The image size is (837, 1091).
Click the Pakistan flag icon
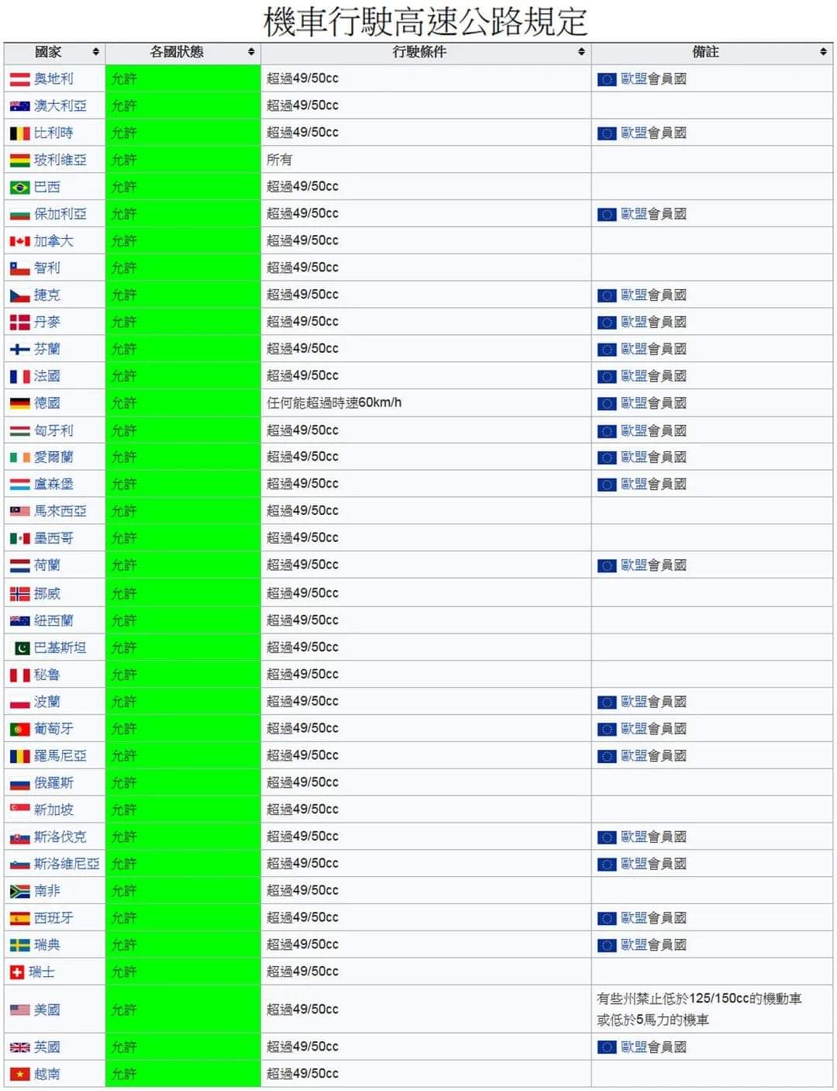pyautogui.click(x=22, y=648)
